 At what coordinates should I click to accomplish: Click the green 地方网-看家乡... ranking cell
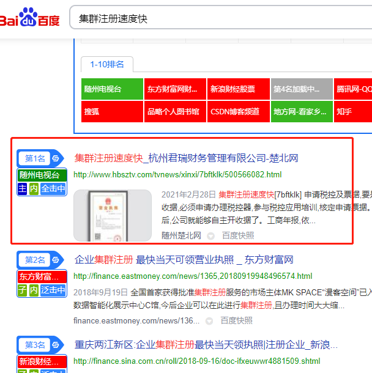click(302, 111)
